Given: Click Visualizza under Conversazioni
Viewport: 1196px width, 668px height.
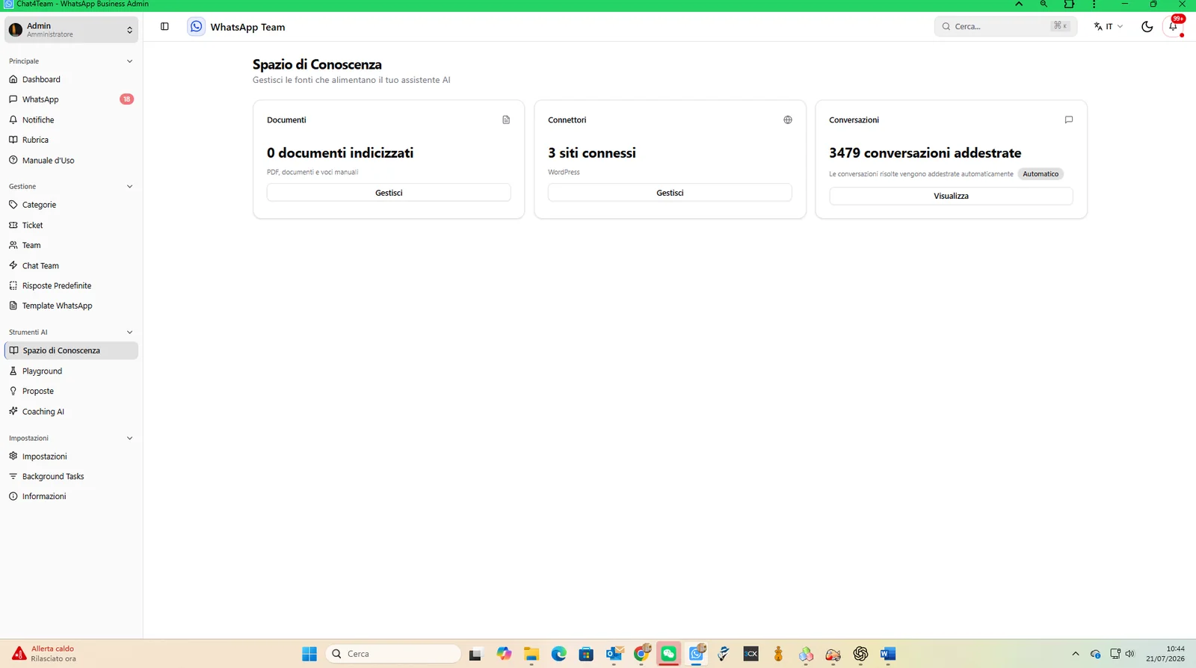Looking at the screenshot, I should click(951, 196).
